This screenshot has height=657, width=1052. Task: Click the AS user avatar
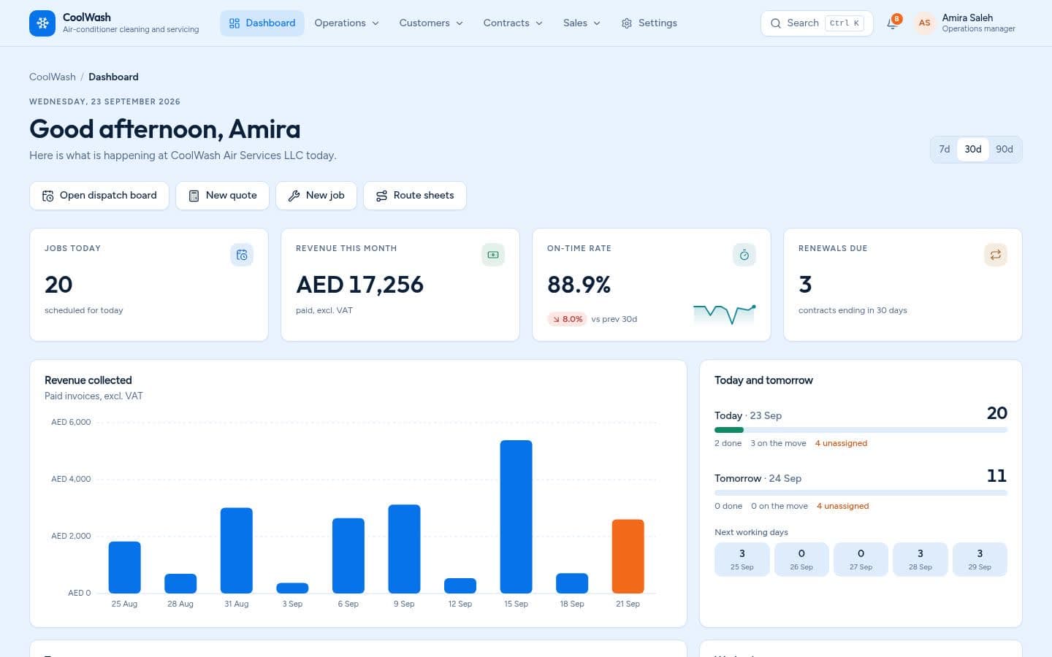[x=924, y=23]
